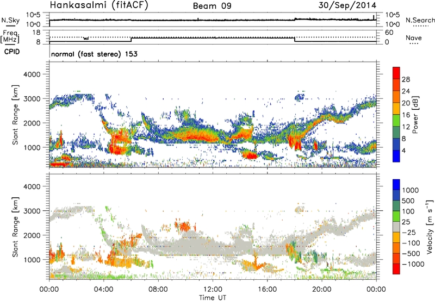The image size is (435, 301).
Task: Click the 'Beam 09' label
Action: coord(212,6)
